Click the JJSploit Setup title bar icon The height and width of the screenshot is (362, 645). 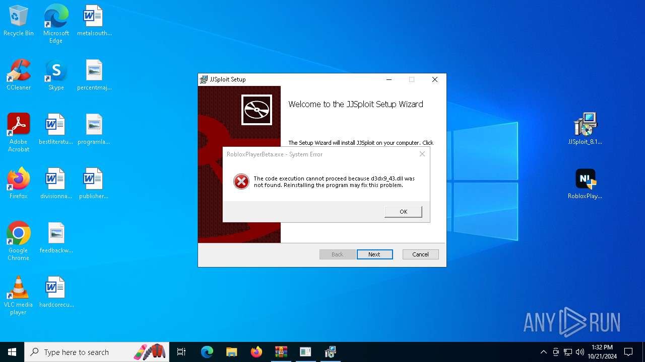[204, 79]
